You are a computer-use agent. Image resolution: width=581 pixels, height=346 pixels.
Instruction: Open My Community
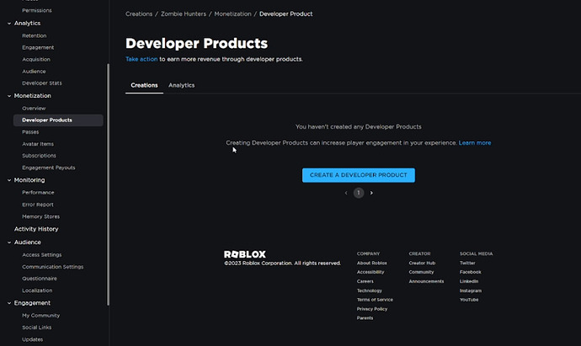[x=40, y=315]
